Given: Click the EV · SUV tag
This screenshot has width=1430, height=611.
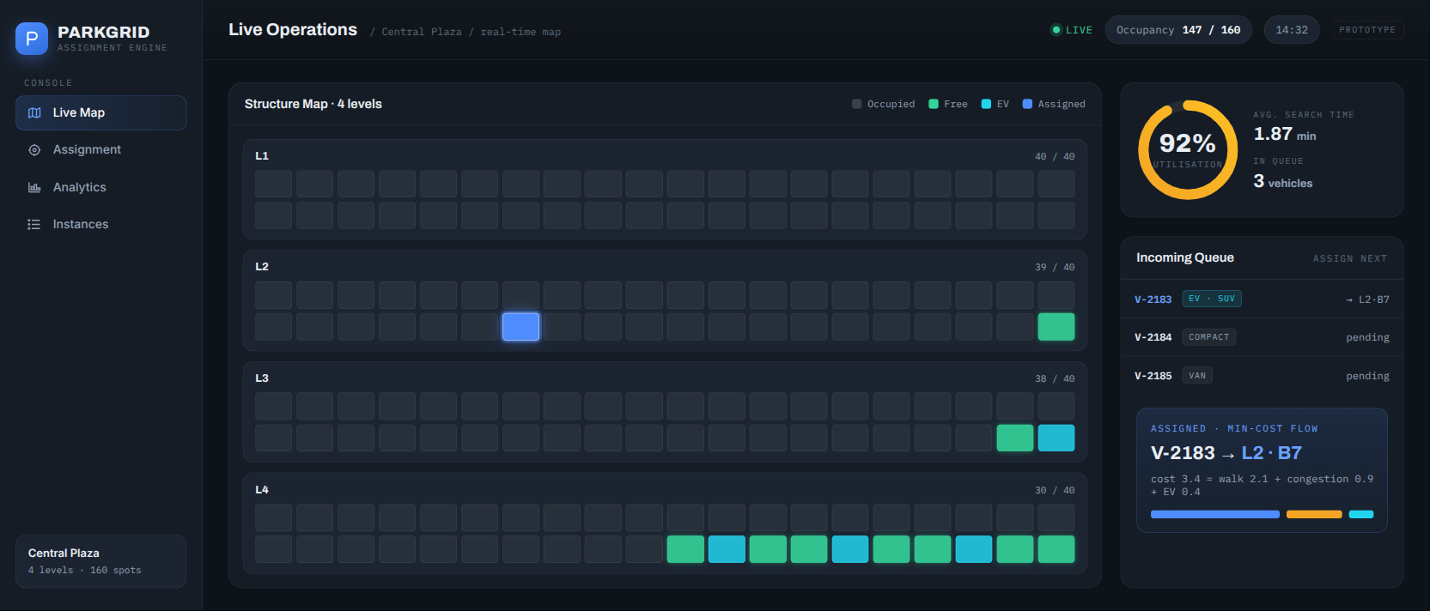Looking at the screenshot, I should point(1212,299).
